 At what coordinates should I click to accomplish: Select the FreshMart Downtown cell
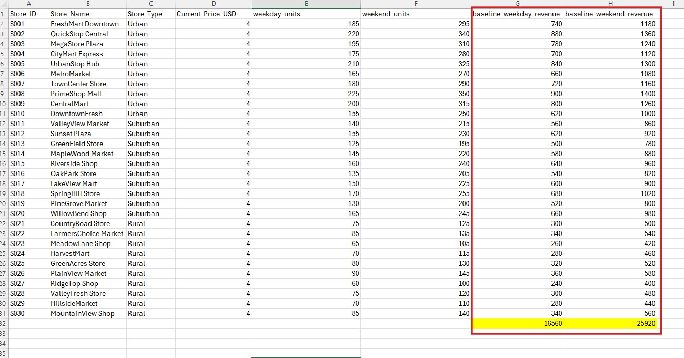point(85,24)
